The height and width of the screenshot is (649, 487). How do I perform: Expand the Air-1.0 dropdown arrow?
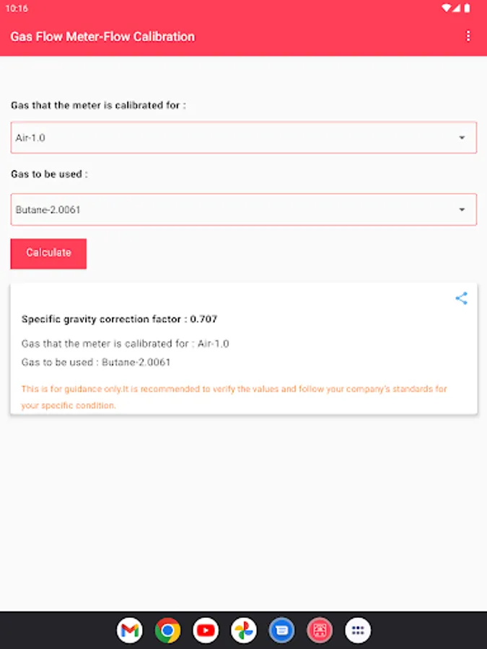[x=462, y=138]
